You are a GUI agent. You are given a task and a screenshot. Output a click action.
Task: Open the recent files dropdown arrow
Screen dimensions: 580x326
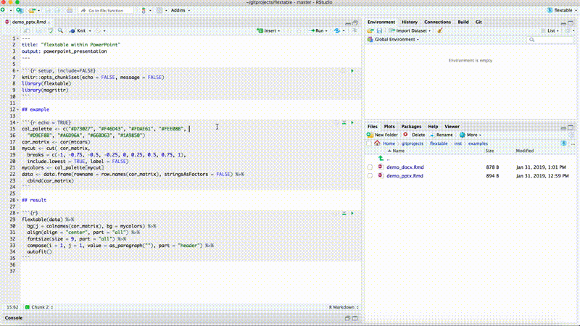tap(39, 10)
